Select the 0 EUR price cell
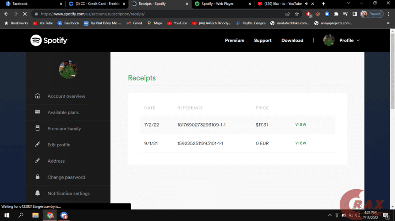Screen dimensions: 395x221 tap(262, 143)
